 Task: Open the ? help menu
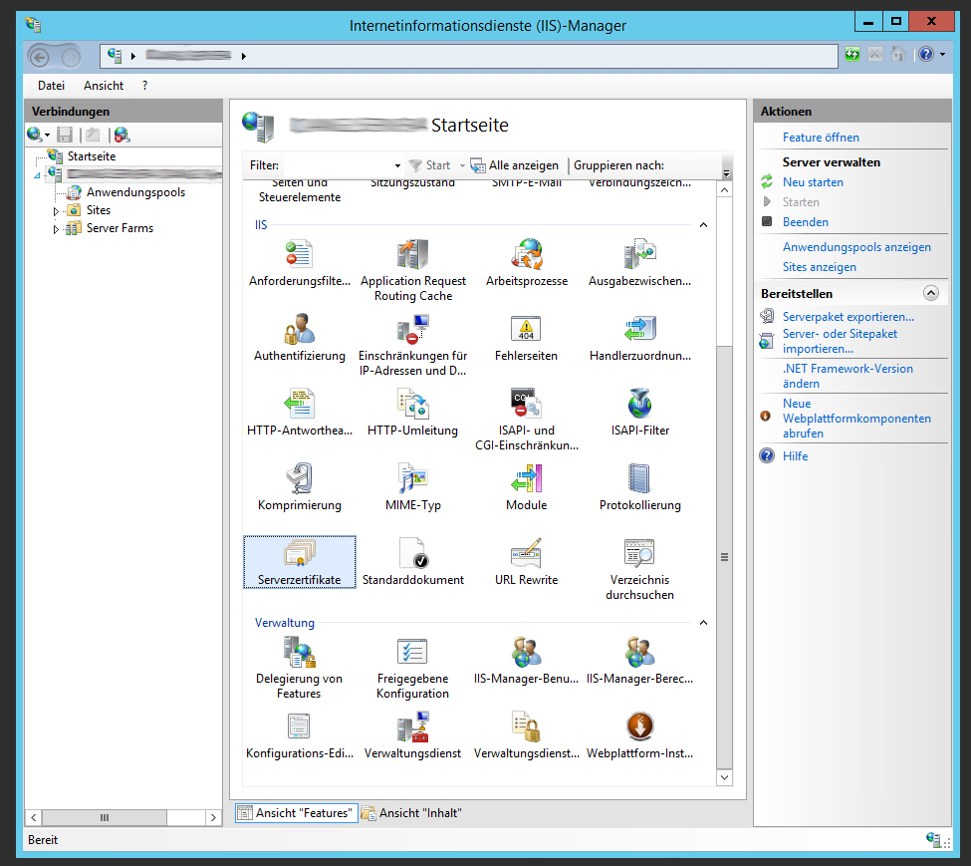tap(145, 86)
